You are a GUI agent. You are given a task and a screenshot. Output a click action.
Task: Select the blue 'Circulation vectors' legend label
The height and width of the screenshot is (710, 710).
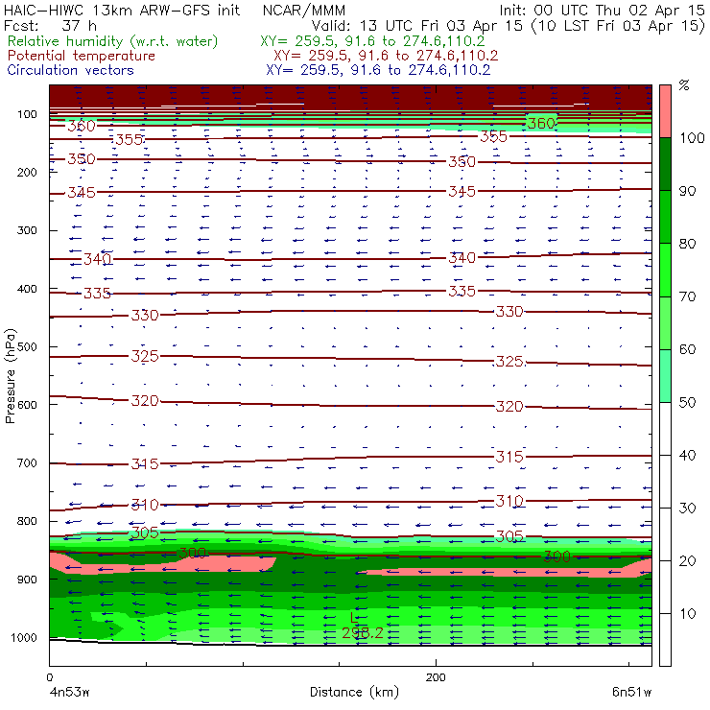[x=71, y=70]
